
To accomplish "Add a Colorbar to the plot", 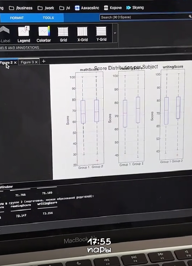I will [x=44, y=34].
